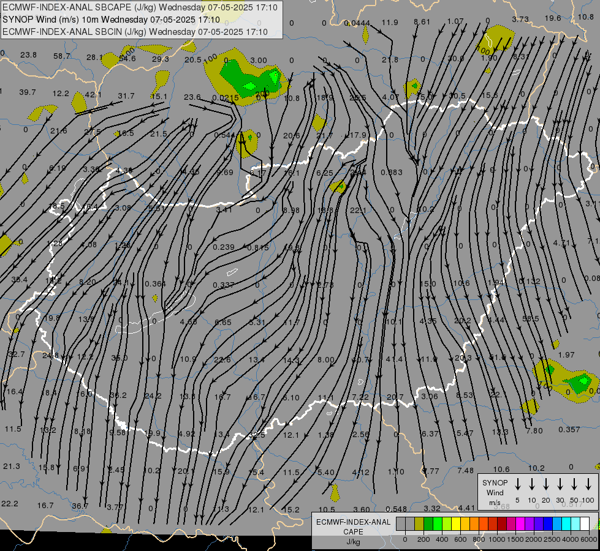Click the 'ECMWF-INDEX-ANAL' legend label

354,522
